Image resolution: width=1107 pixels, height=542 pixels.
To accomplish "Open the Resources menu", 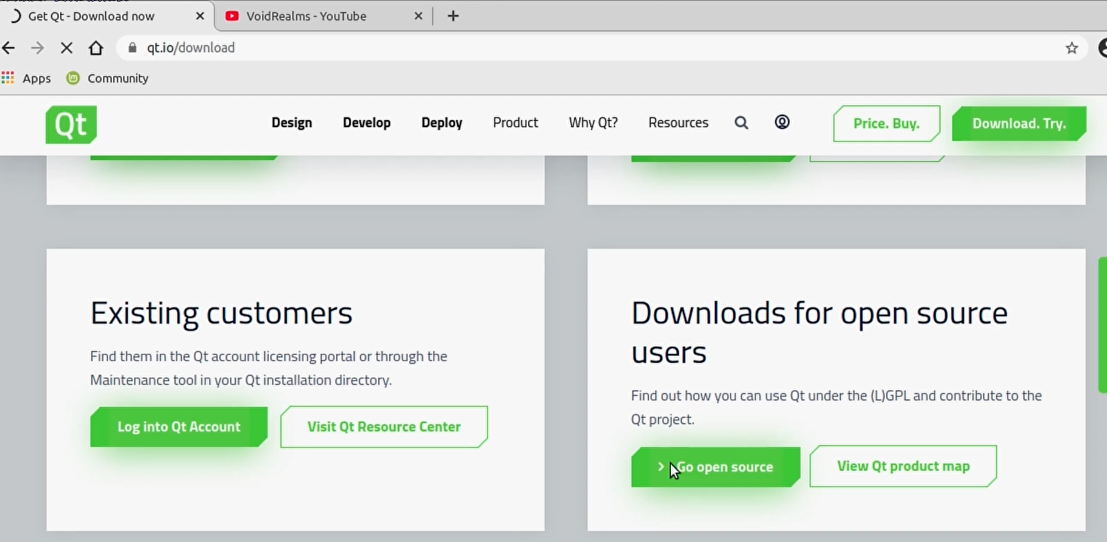I will pyautogui.click(x=678, y=122).
